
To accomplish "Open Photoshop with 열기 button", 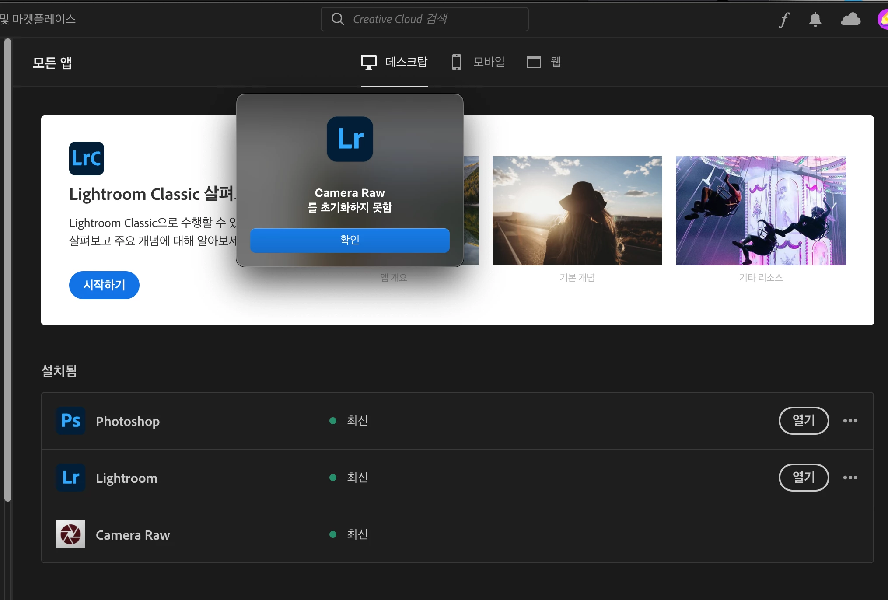I will click(804, 421).
